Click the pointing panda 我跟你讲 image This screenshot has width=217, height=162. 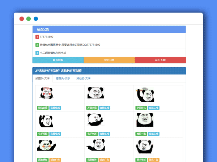95,145
